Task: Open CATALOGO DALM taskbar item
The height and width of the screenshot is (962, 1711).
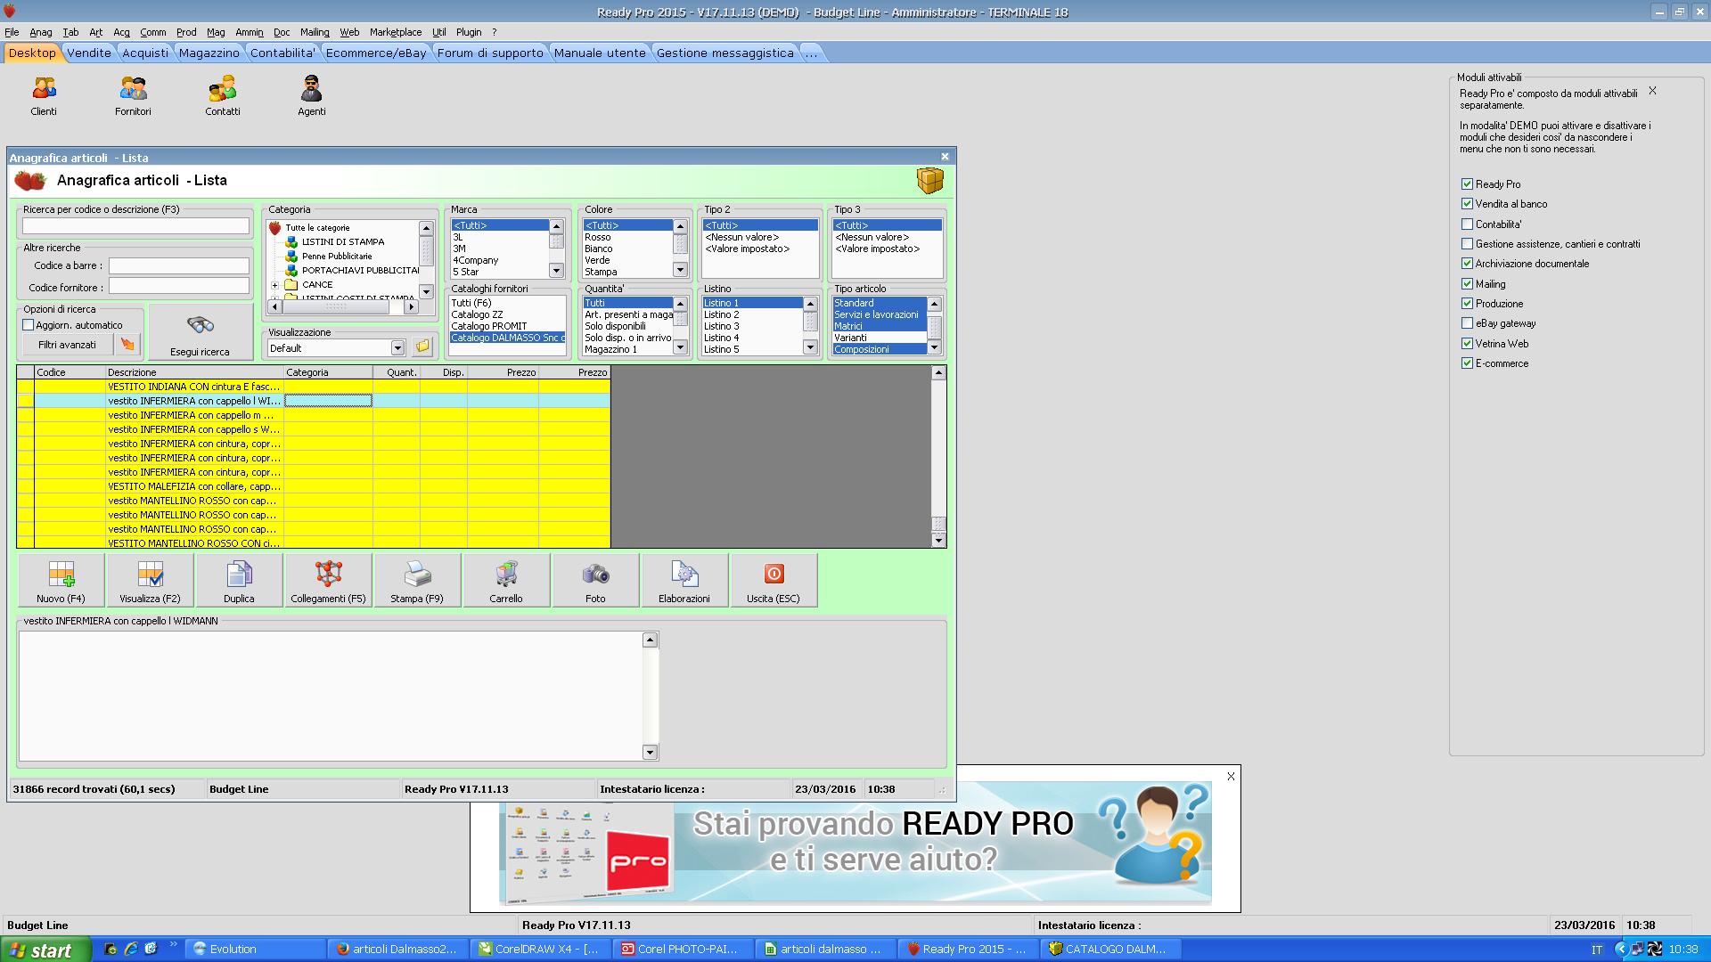Action: [x=1111, y=950]
